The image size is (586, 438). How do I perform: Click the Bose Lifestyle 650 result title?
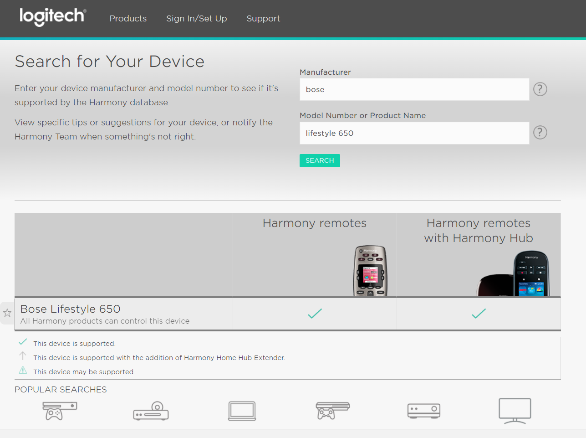71,309
